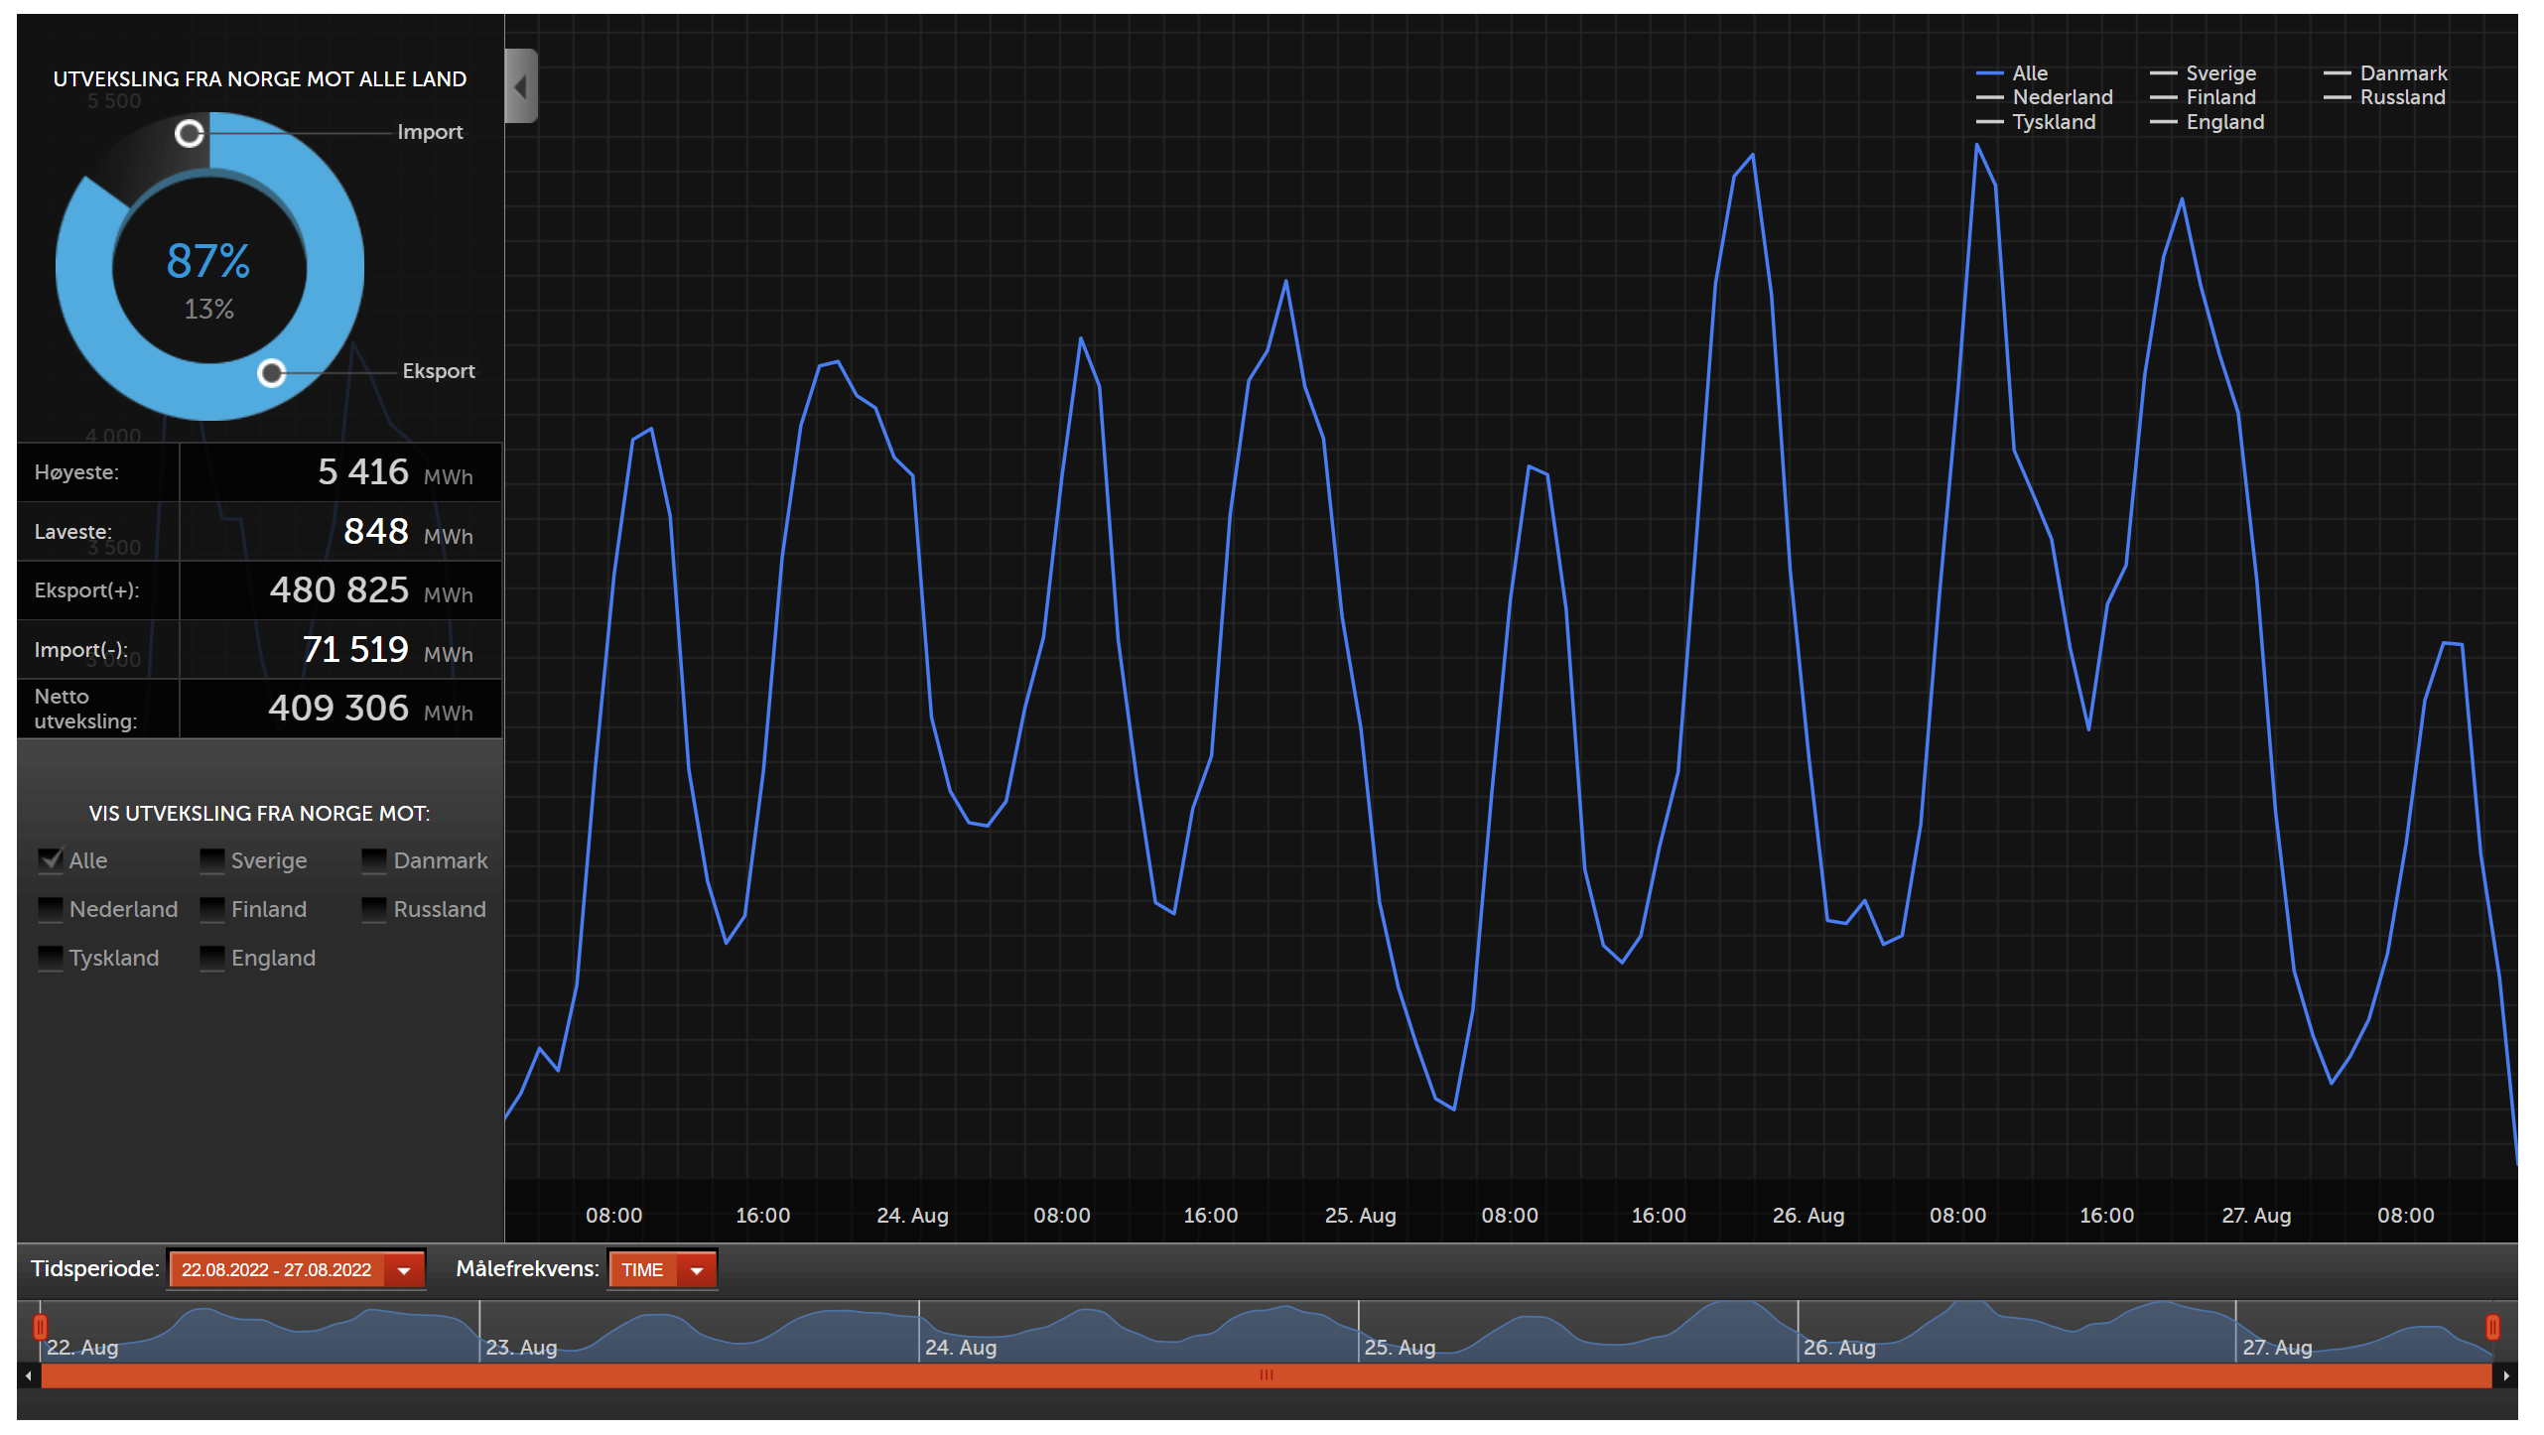
Task: Click the 23. Aug timeline marker
Action: coord(520,1348)
